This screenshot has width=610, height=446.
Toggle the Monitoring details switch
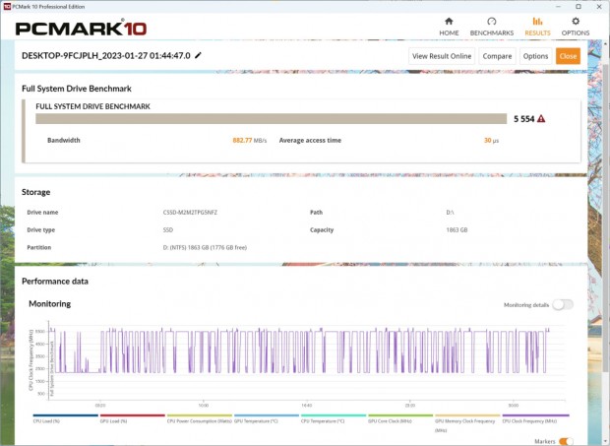[563, 305]
